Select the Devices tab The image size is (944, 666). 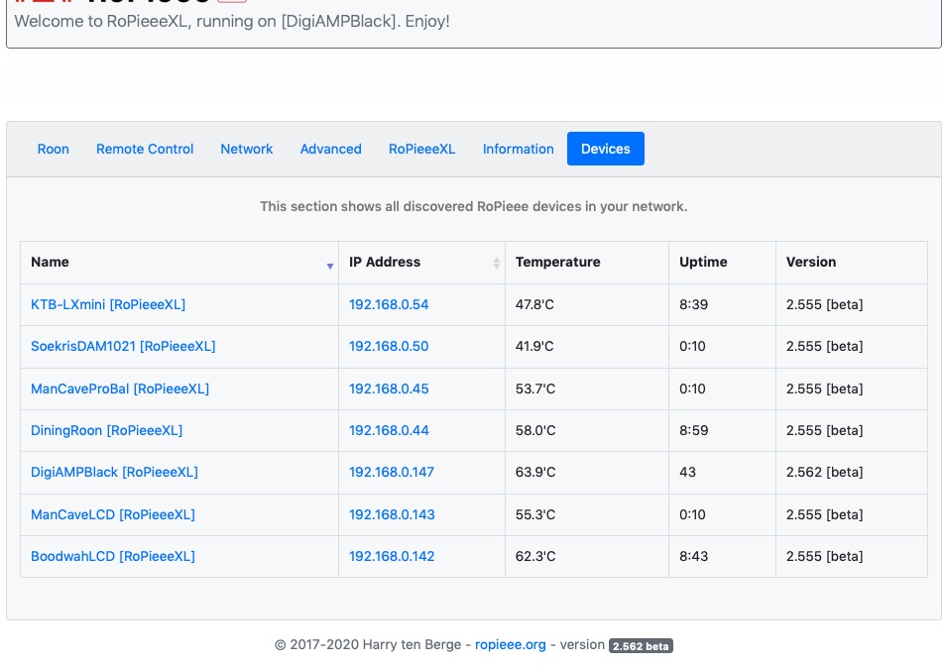click(606, 149)
